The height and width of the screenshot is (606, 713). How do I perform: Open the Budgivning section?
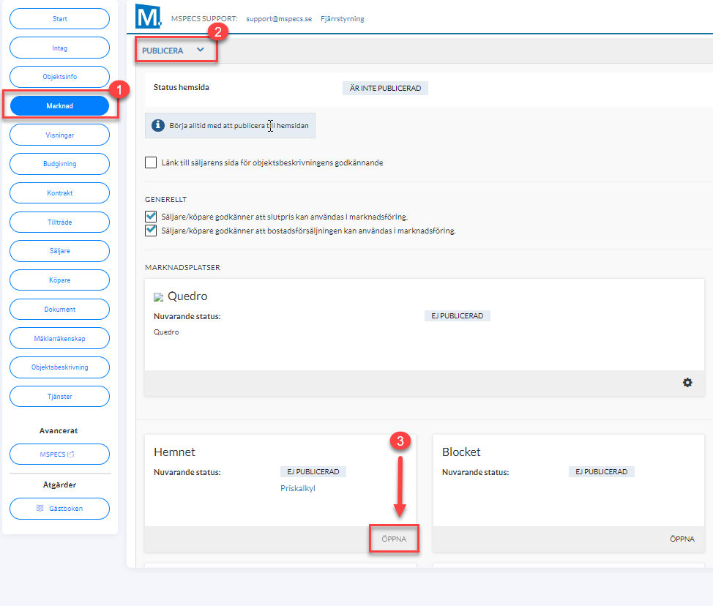pos(59,164)
